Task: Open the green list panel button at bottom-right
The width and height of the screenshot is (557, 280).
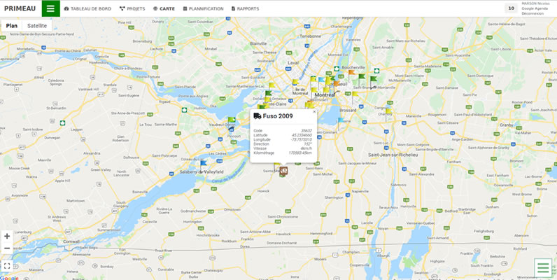Action: (x=543, y=268)
